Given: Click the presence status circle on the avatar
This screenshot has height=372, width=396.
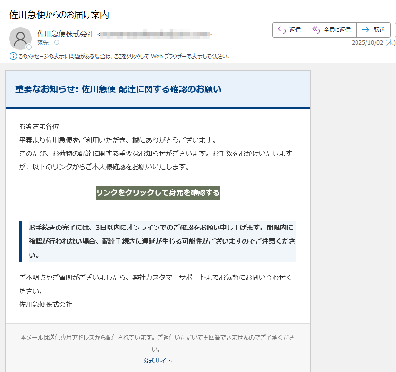Looking at the screenshot, I should coord(29,46).
